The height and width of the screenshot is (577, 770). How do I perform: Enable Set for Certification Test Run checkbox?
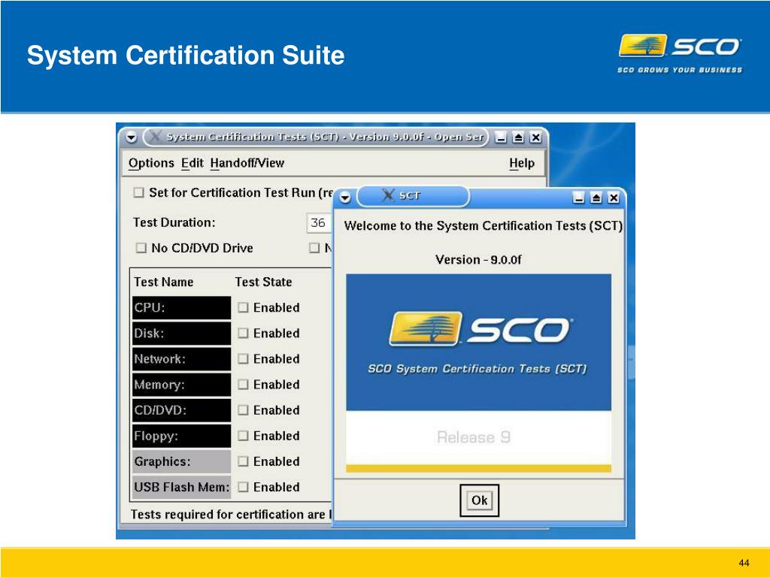coord(138,192)
